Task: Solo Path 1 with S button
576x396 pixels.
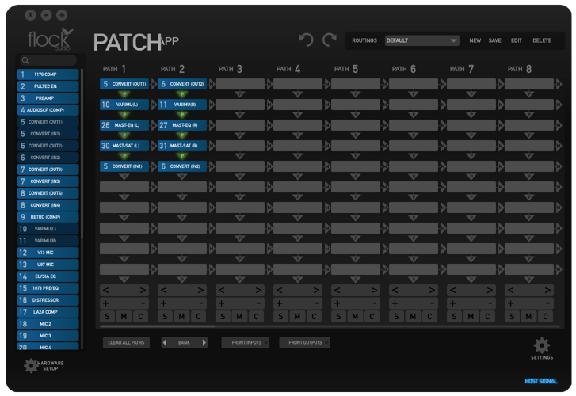Action: click(x=107, y=316)
